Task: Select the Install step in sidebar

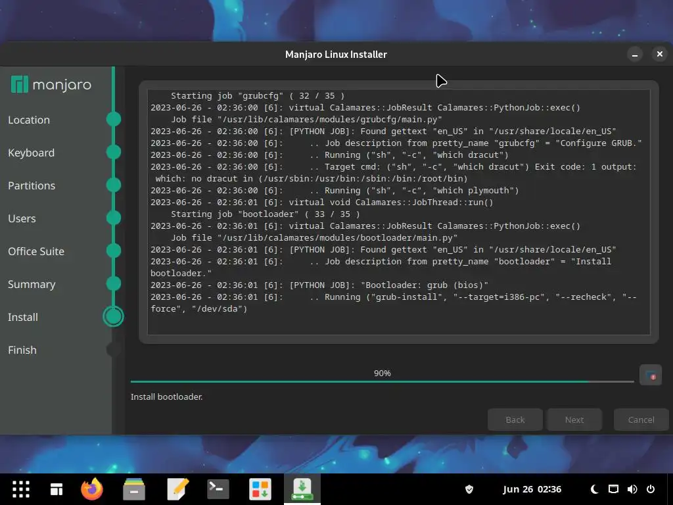Action: tap(23, 317)
